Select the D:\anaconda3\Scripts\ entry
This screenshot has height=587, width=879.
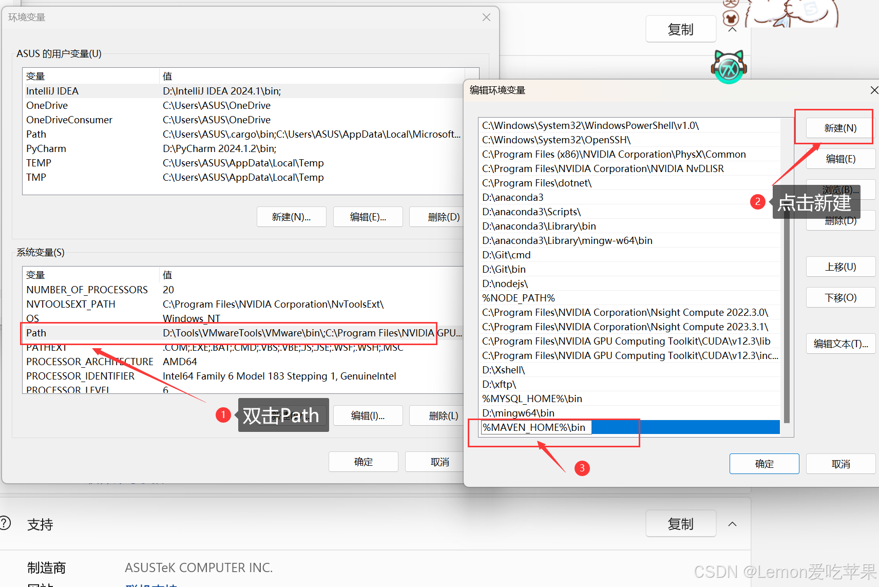[629, 212]
